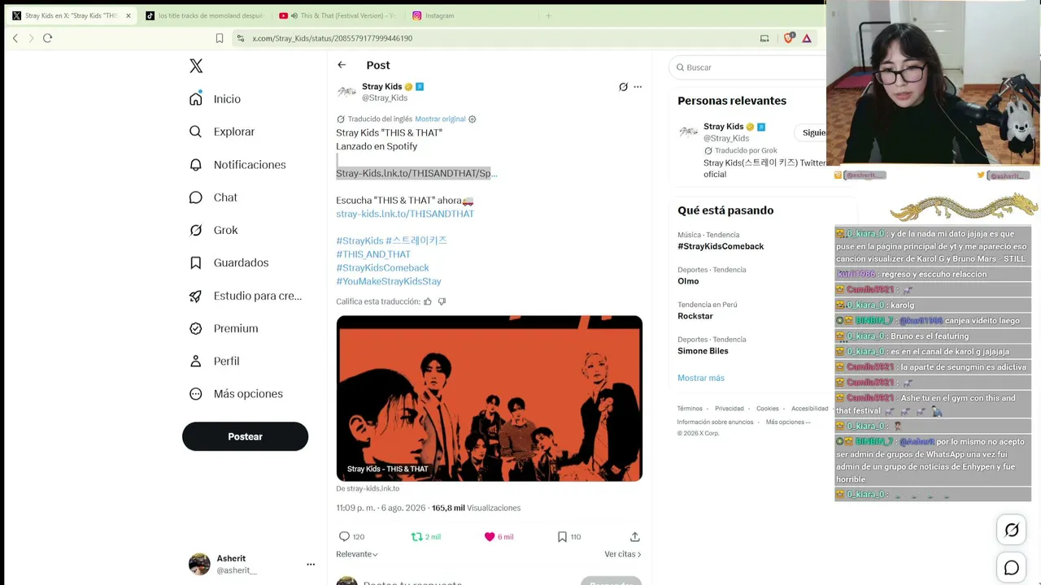Open the three-dot menu on the post

(638, 87)
